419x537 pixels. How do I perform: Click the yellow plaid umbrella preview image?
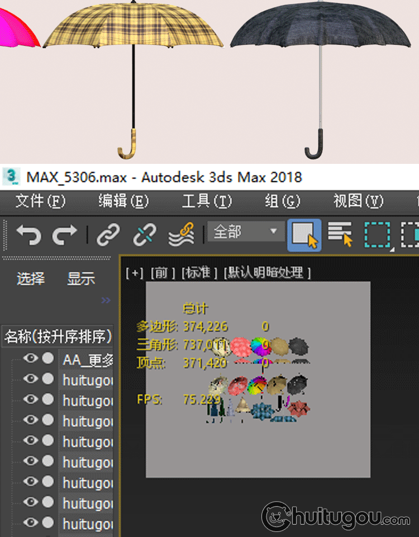click(133, 80)
